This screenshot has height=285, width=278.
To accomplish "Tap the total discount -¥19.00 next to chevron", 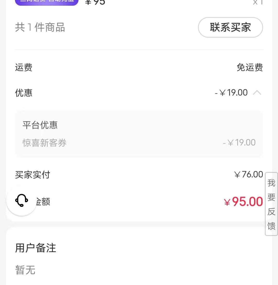I will (231, 93).
